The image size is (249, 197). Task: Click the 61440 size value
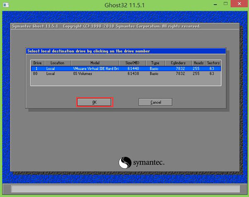133,68
